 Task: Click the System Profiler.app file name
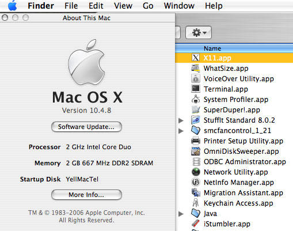click(236, 100)
